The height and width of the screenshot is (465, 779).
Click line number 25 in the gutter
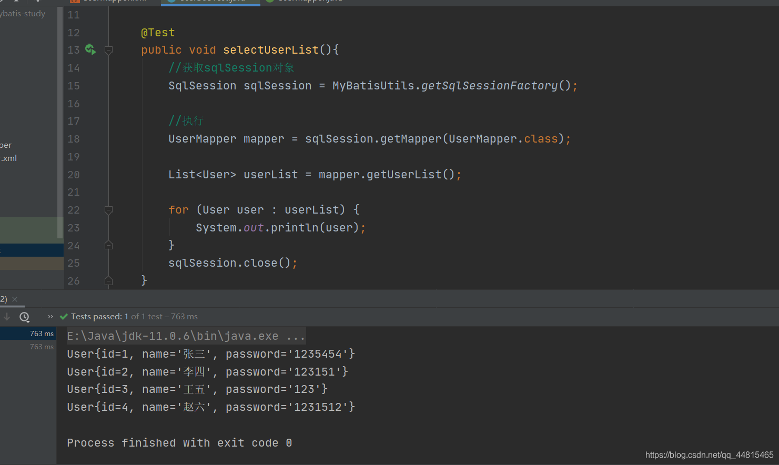[74, 263]
